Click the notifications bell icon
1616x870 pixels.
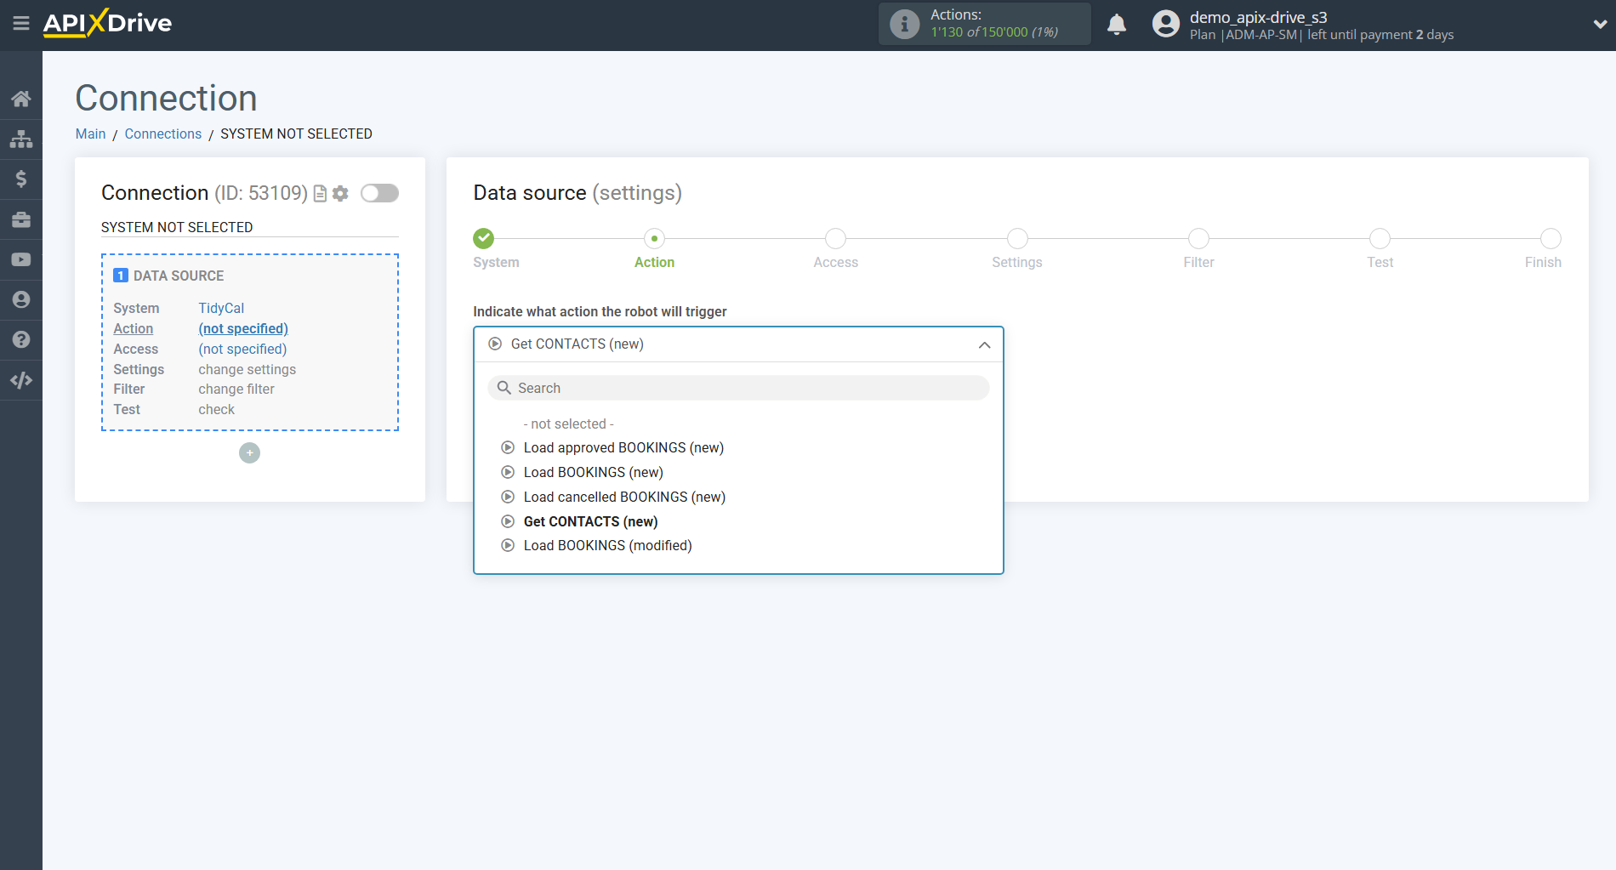pyautogui.click(x=1117, y=24)
